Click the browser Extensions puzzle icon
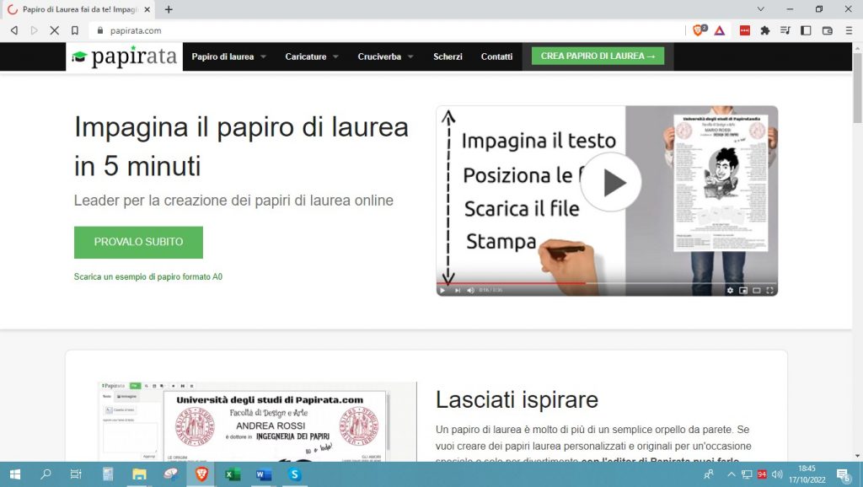Viewport: 863px width, 487px height. pos(765,29)
